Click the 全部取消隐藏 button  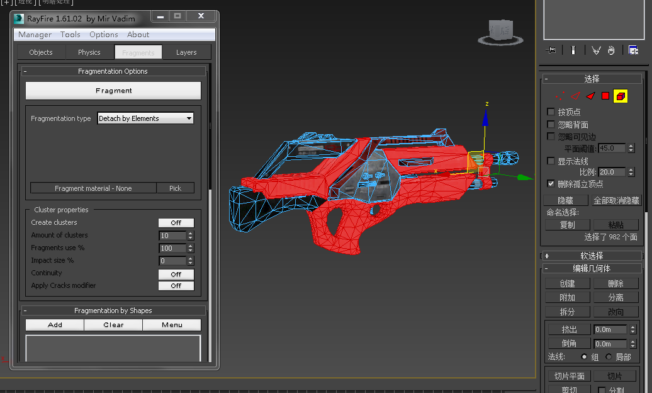(x=616, y=200)
